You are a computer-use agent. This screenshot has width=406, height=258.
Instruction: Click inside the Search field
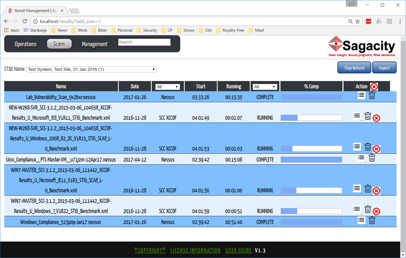[x=144, y=42]
